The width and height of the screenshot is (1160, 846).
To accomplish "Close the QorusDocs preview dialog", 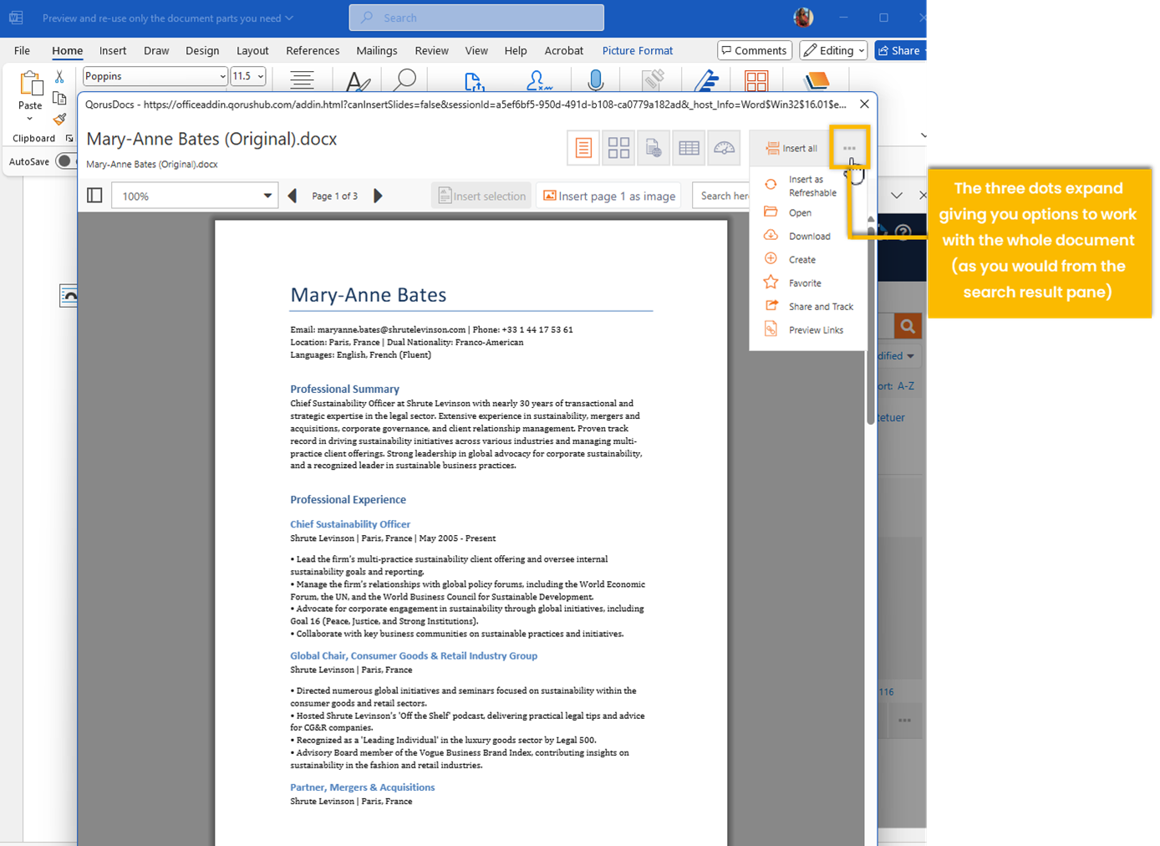I will (x=864, y=104).
